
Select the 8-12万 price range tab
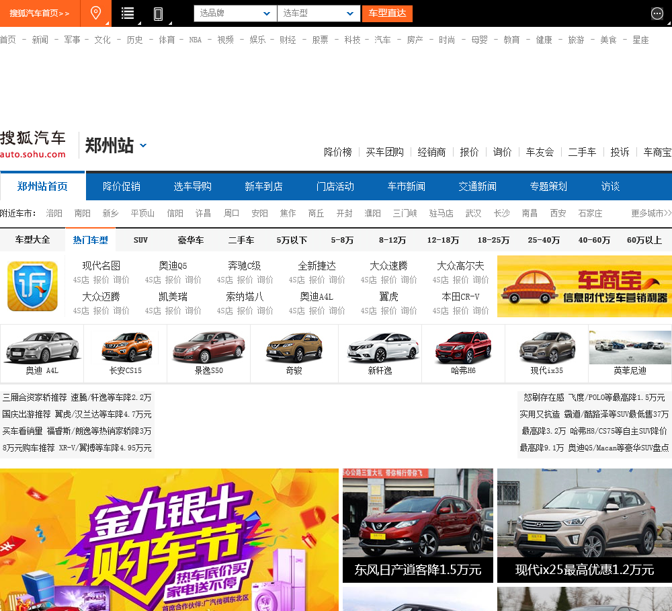pos(392,240)
